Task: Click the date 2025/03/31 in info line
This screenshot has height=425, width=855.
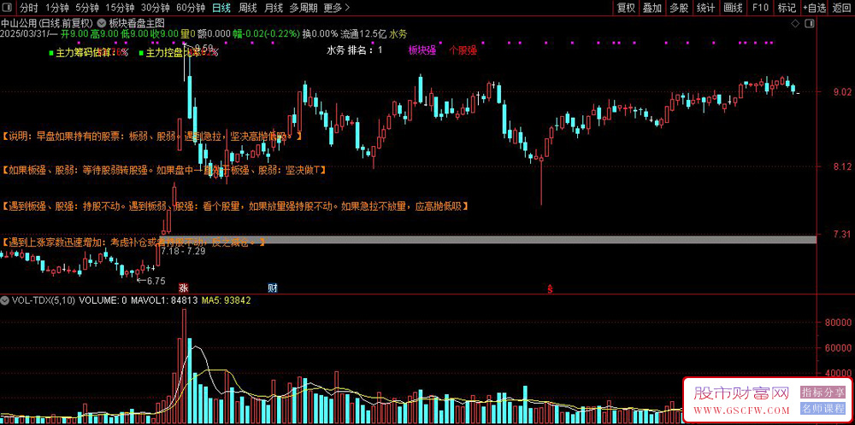Action: click(x=24, y=34)
